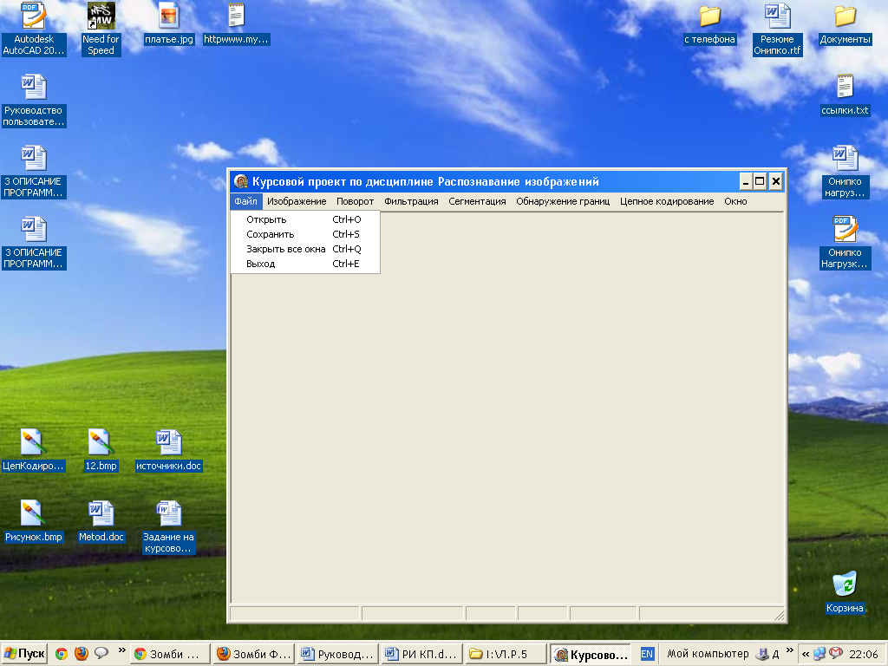The width and height of the screenshot is (888, 666).
Task: Open the Сегментация menu
Action: [478, 201]
